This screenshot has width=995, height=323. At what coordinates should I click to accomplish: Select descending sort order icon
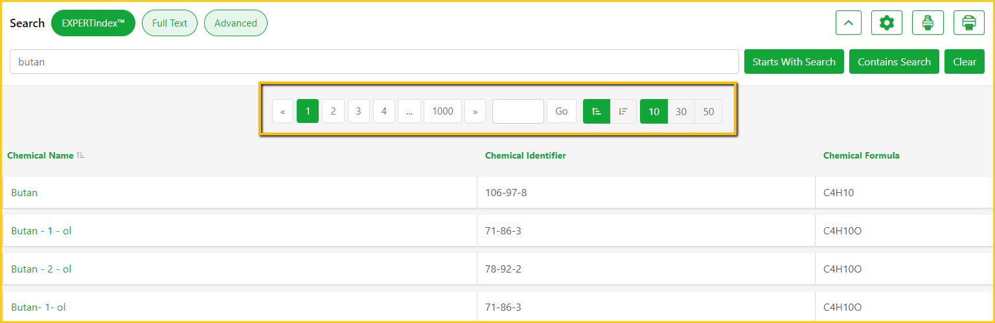click(x=623, y=111)
